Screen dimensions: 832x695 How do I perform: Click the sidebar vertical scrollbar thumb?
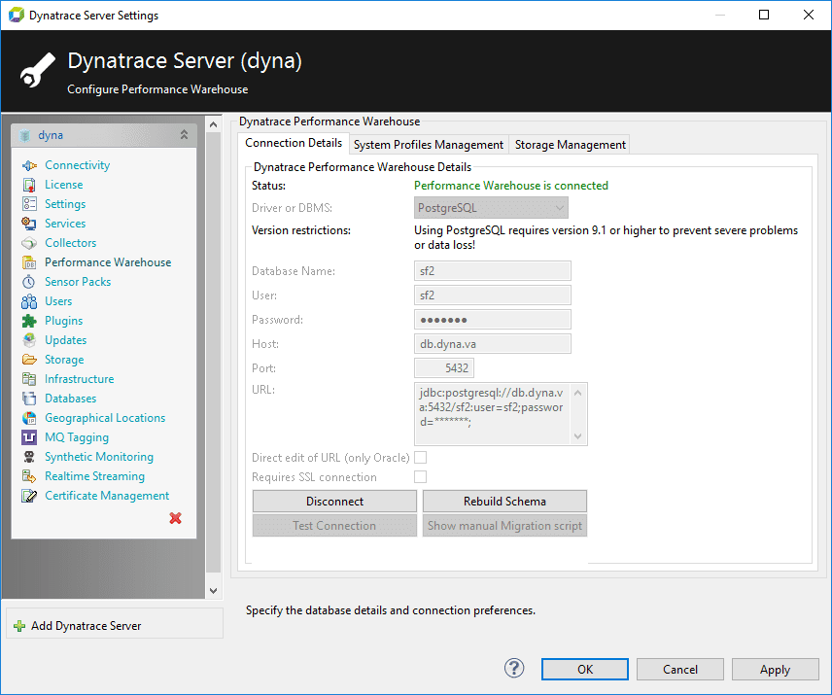213,353
